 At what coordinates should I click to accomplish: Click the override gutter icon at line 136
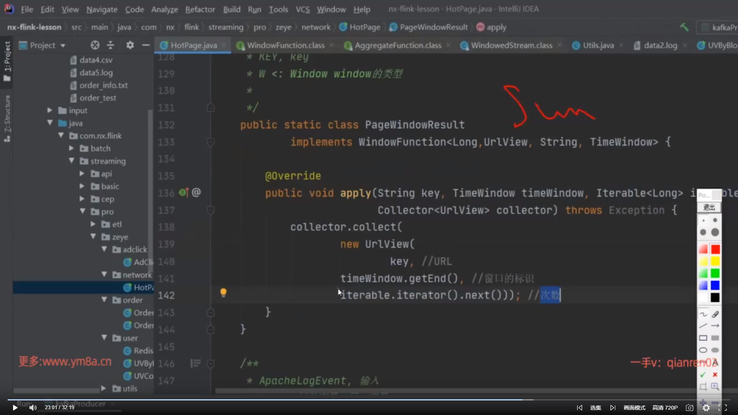pos(184,193)
